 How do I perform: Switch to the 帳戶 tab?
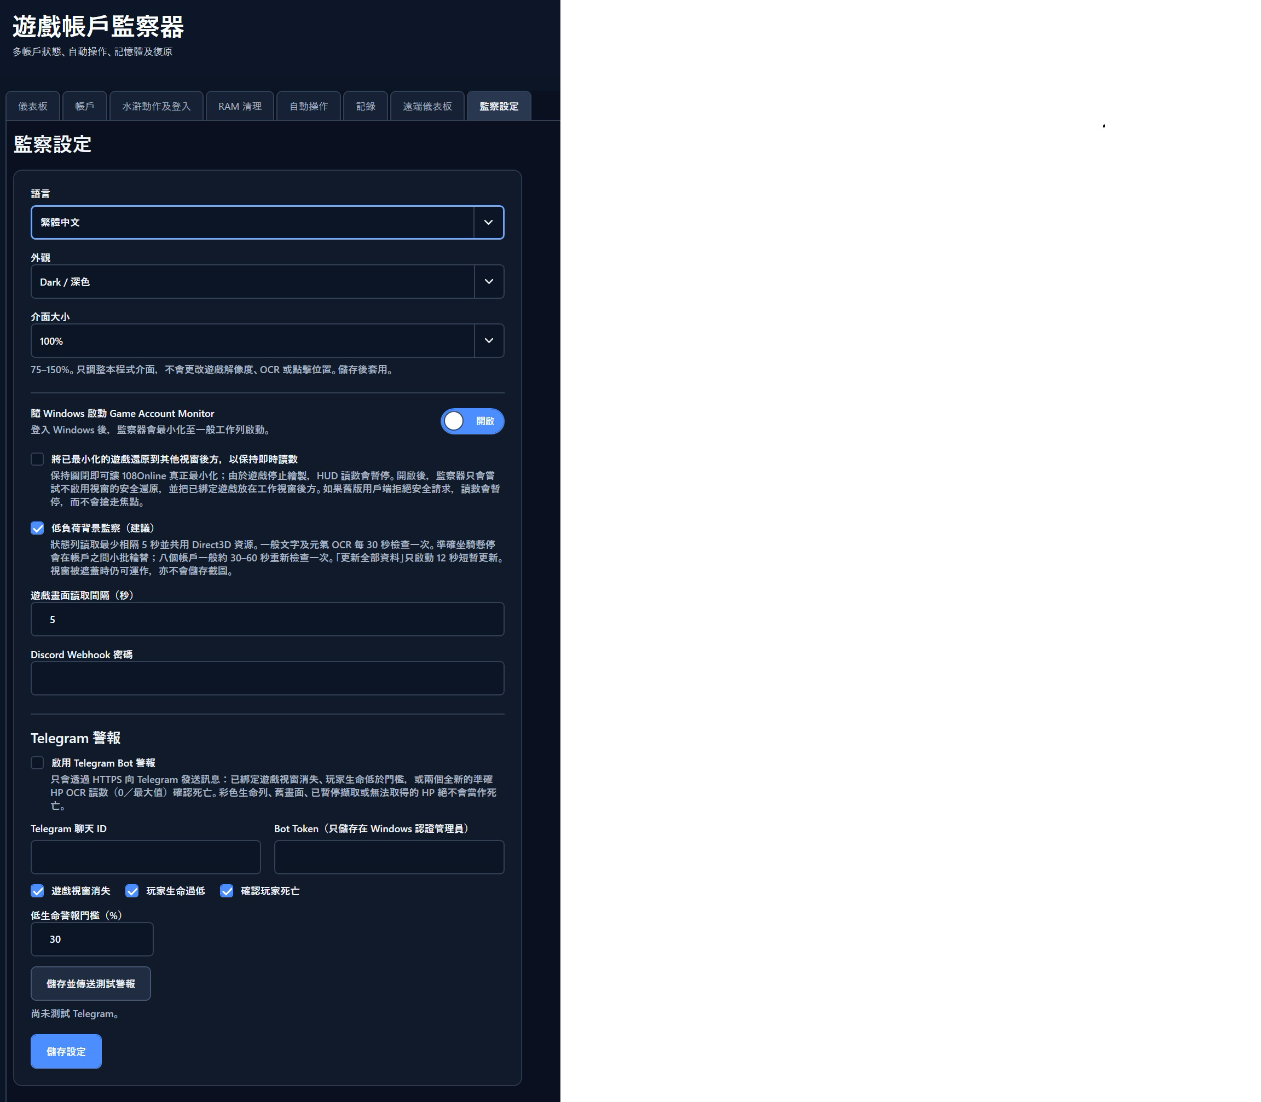pos(84,106)
